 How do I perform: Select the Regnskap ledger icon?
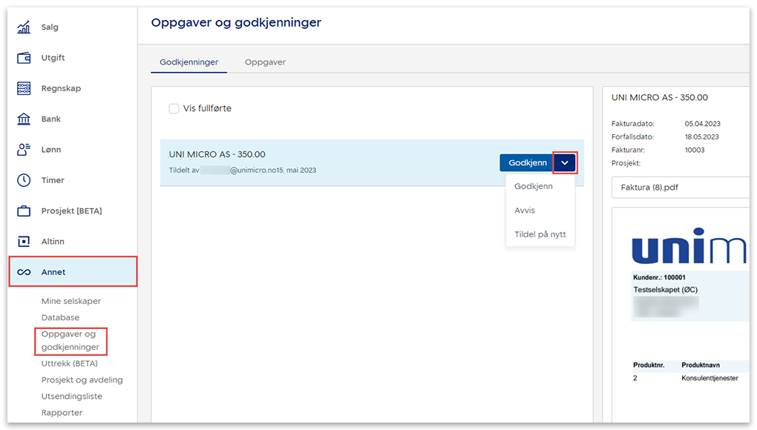coord(24,88)
